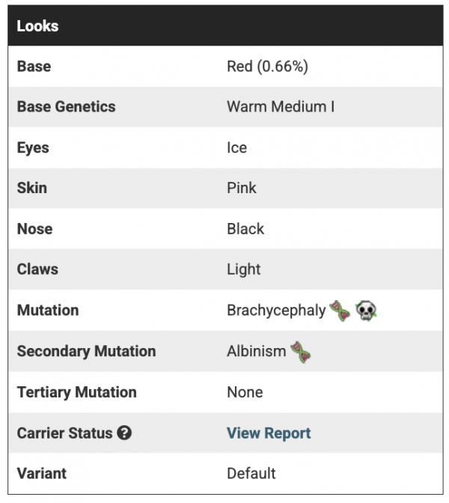
Task: Click the Carrier Status label
Action: coord(64,433)
